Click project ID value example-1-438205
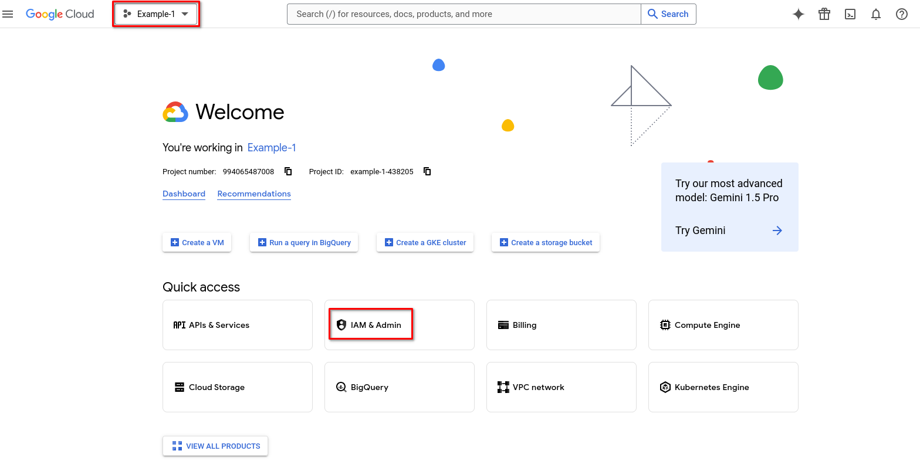Viewport: 920px width, 471px height. click(x=382, y=172)
